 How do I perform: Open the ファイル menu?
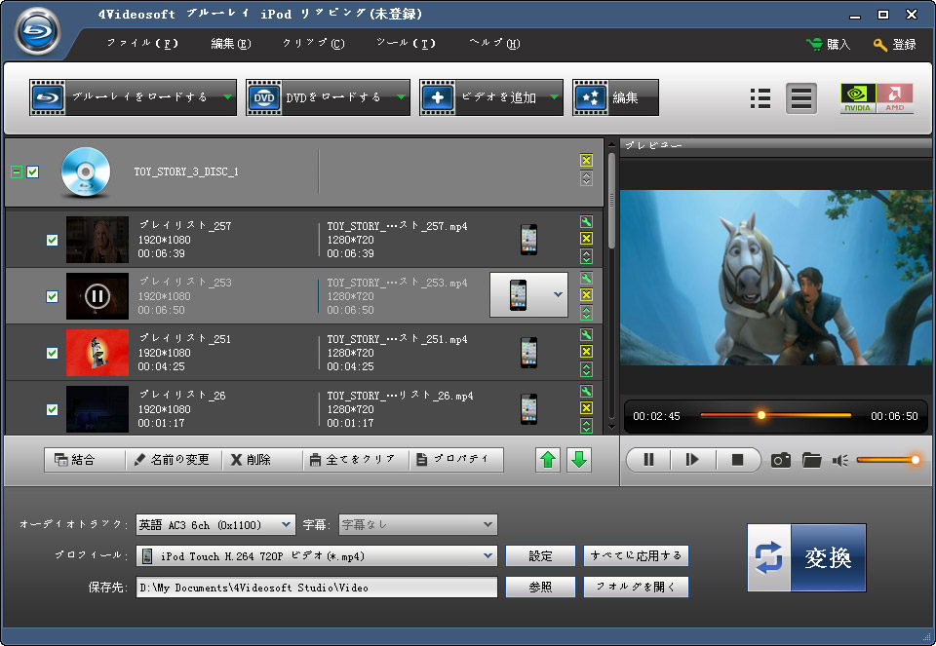141,44
